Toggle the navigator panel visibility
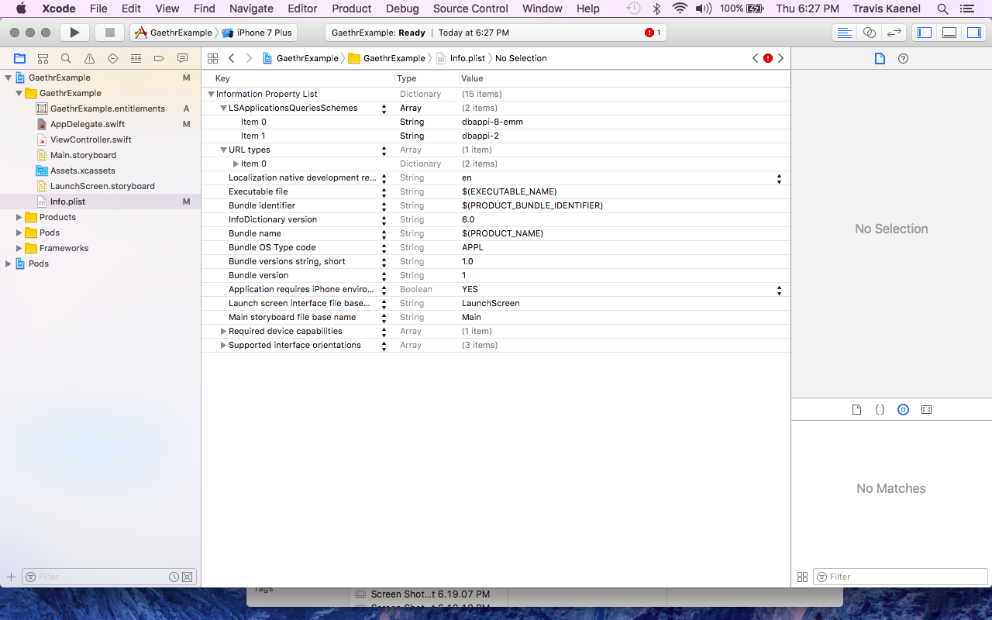Viewport: 992px width, 620px height. [x=924, y=33]
